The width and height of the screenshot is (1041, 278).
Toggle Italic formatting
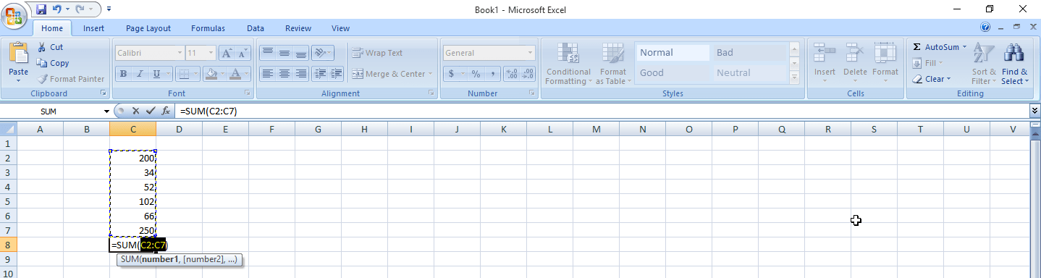tap(140, 73)
